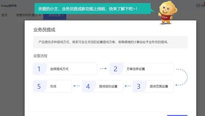Viewport: 205px width, 116px height.
Task: Click the teal new-feature announcement bubble
Action: 92,9
